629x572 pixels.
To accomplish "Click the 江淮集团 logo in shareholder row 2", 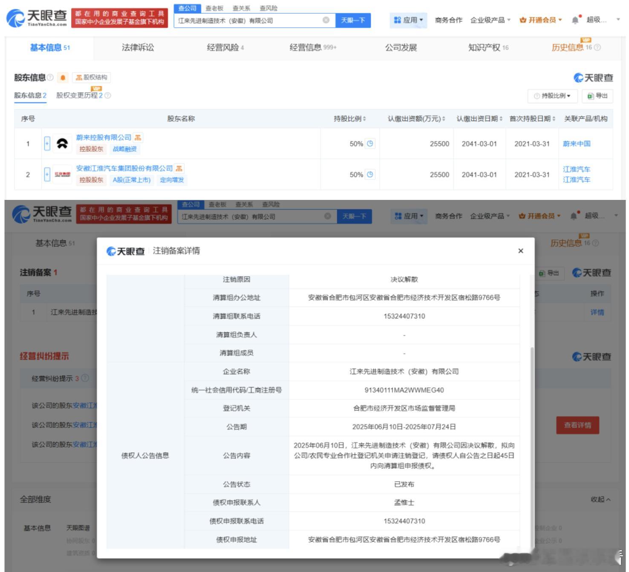I will pyautogui.click(x=63, y=174).
